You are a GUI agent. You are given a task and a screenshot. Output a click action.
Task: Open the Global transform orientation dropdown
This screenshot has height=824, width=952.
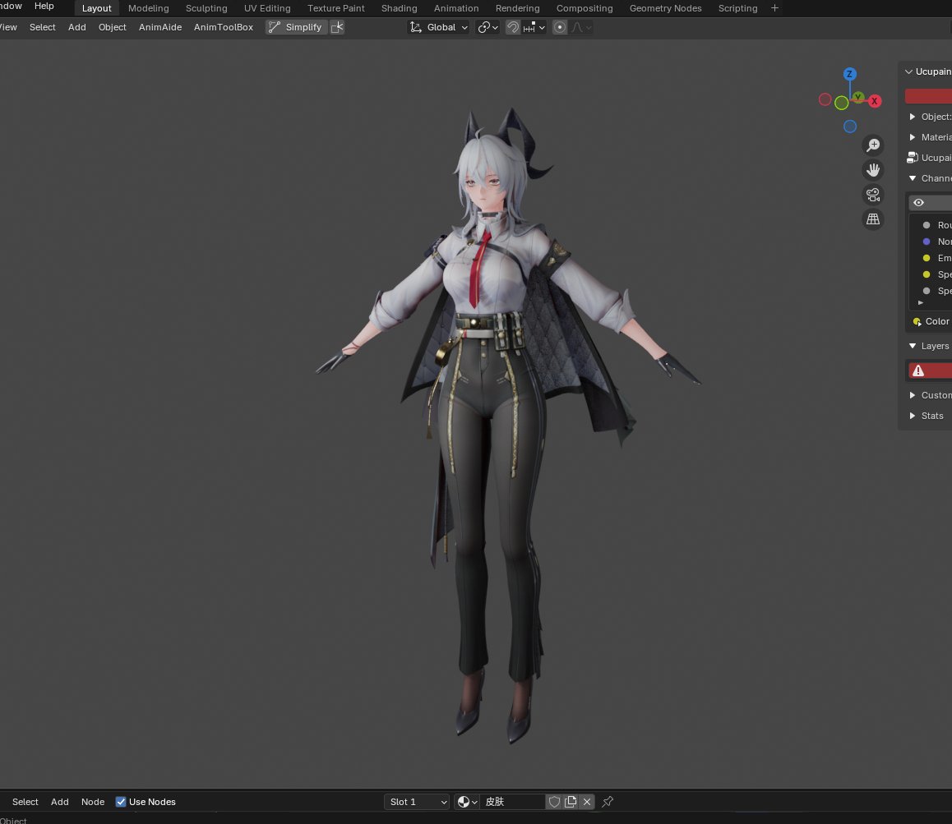tap(439, 27)
